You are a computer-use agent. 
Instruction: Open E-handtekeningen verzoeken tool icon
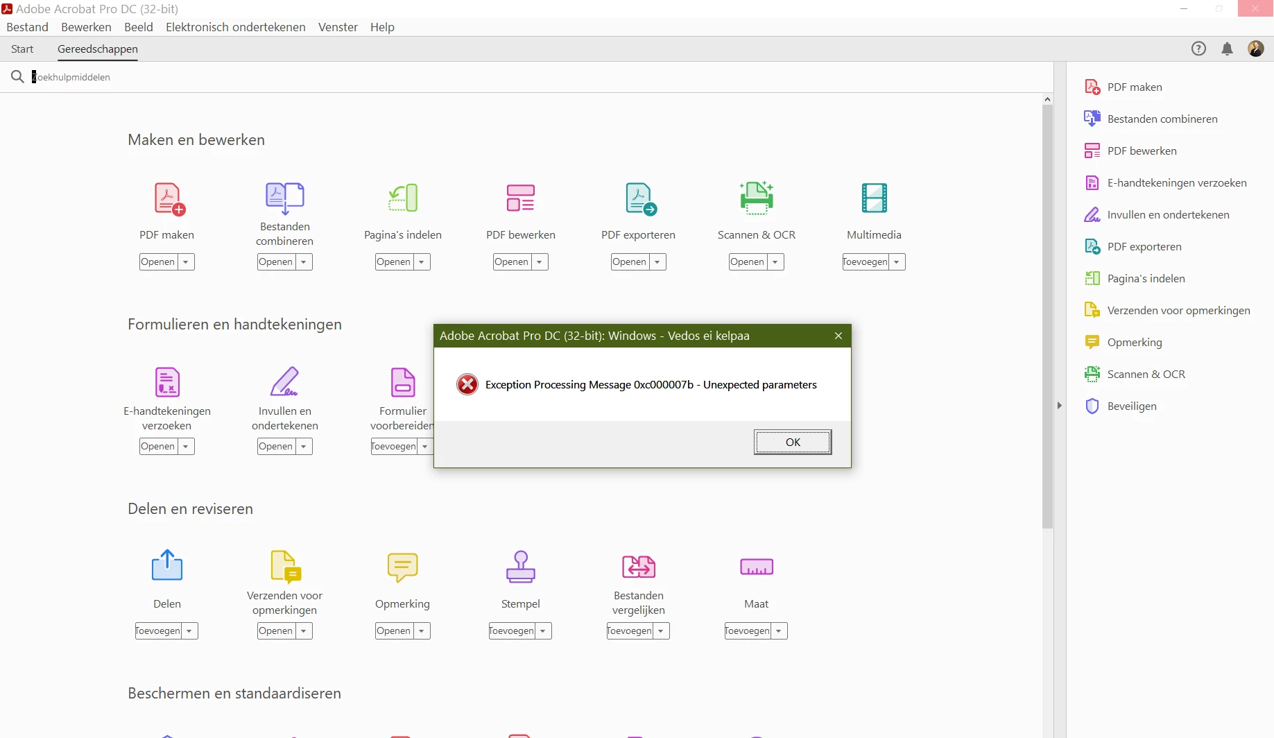pos(167,381)
